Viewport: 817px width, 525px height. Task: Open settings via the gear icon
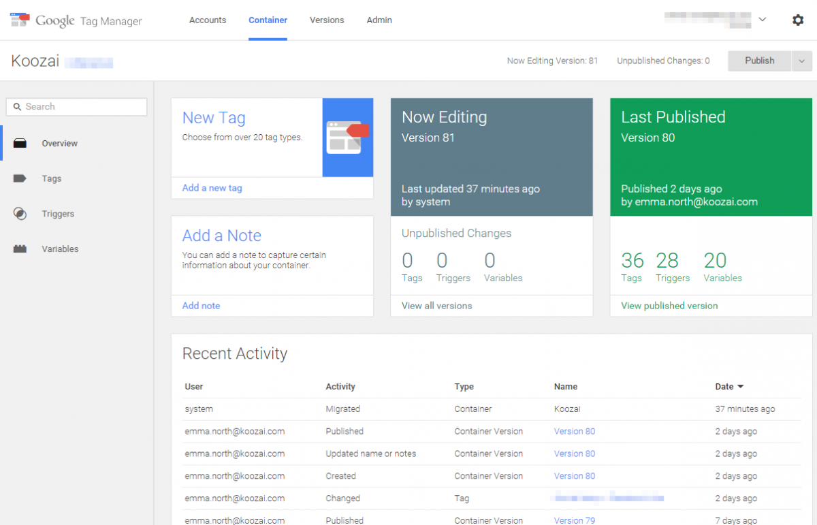[x=798, y=20]
